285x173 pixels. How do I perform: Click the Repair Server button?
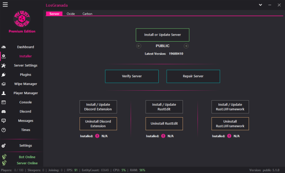click(x=193, y=76)
